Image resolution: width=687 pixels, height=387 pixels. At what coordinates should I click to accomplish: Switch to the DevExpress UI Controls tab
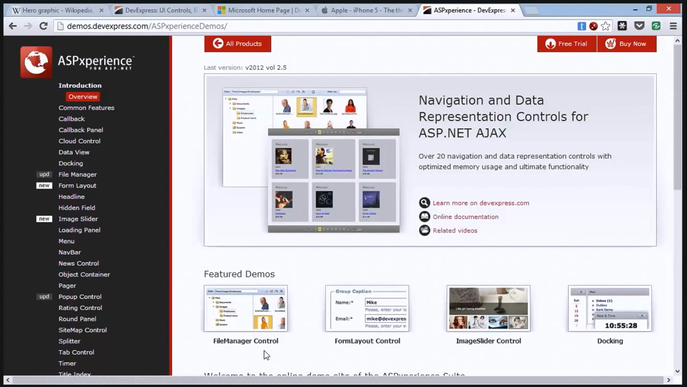[161, 10]
